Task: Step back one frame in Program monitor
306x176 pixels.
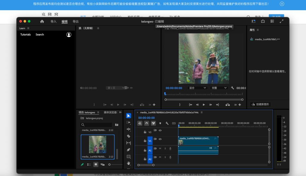Action: (x=197, y=105)
